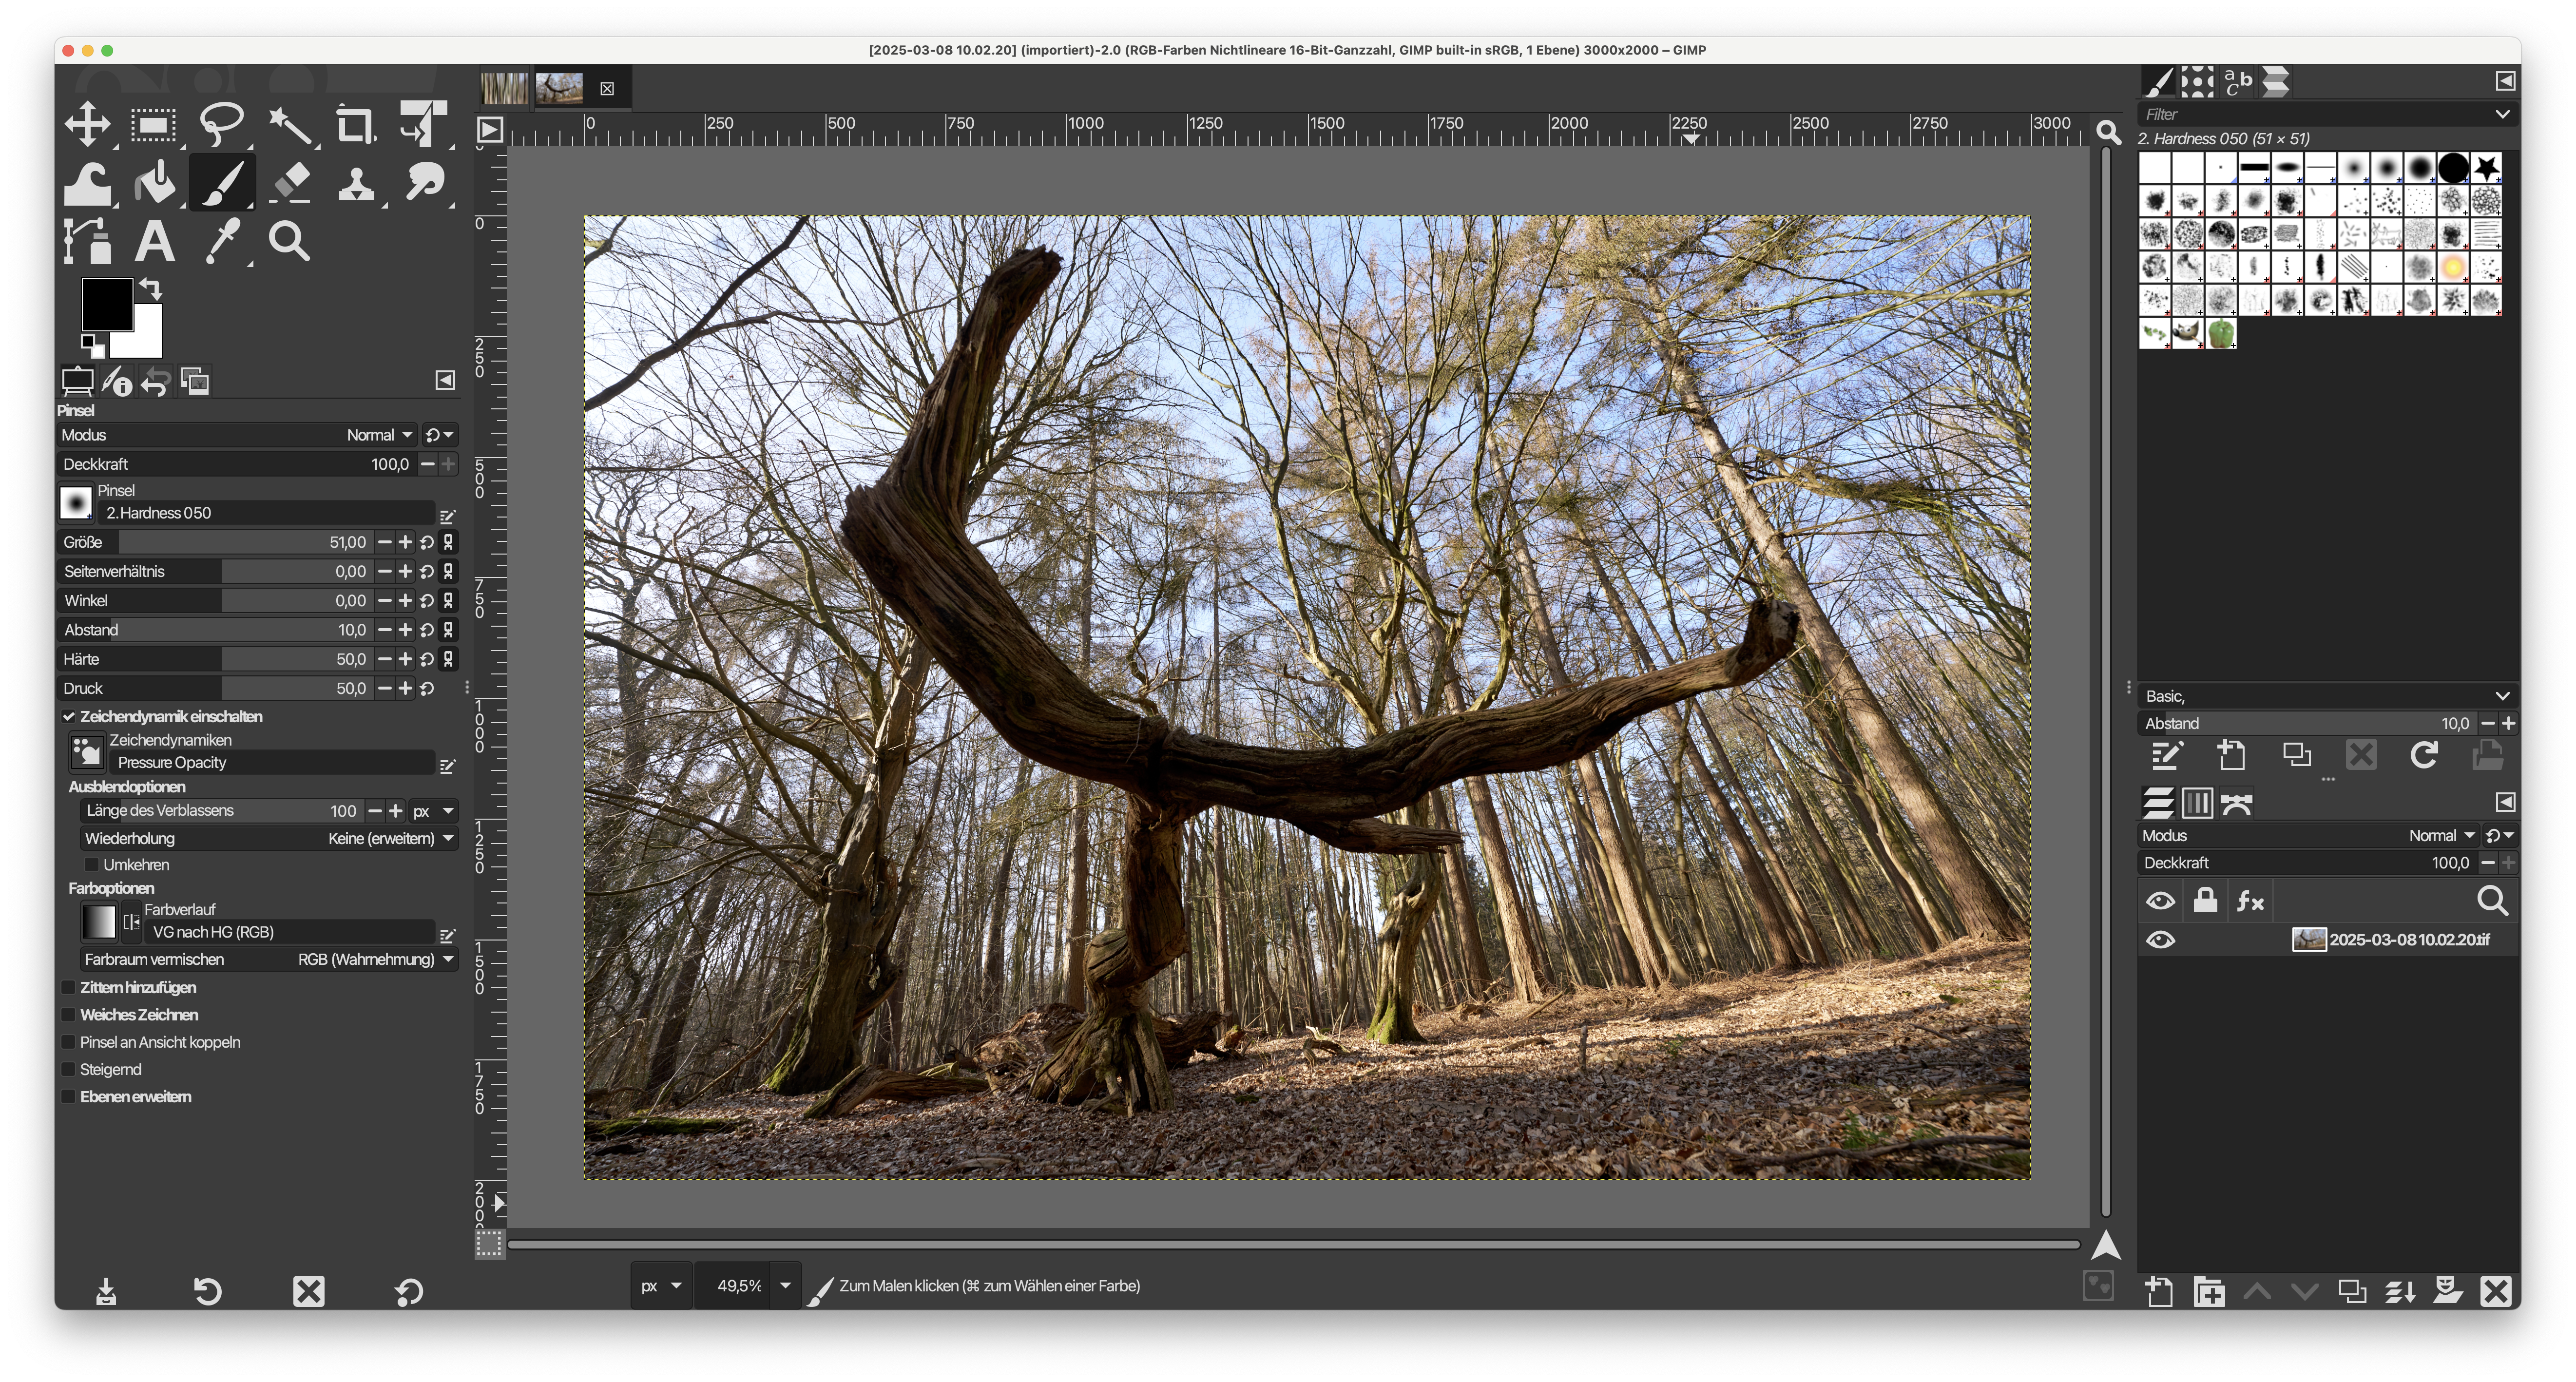
Task: Enable the Zittern hinzufügen checkbox
Action: [x=69, y=988]
